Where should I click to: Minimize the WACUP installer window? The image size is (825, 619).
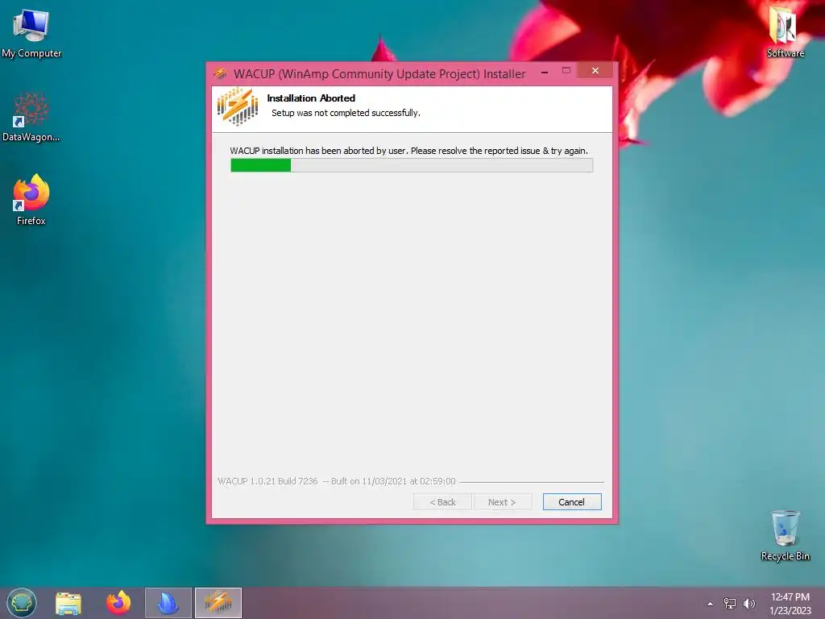pyautogui.click(x=545, y=71)
